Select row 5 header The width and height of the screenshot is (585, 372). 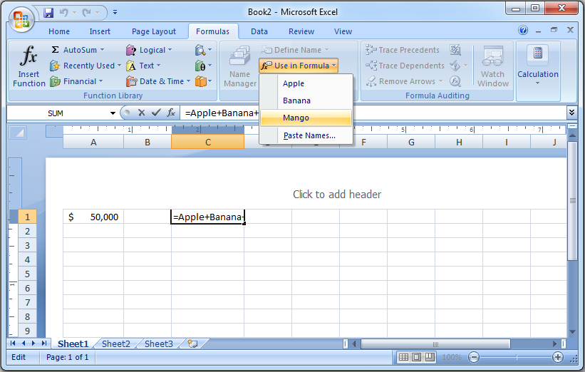(27, 274)
